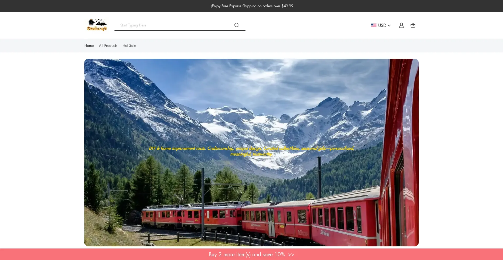Viewport: 503px width, 260px height.
Task: Click the US flag icon
Action: (x=374, y=25)
